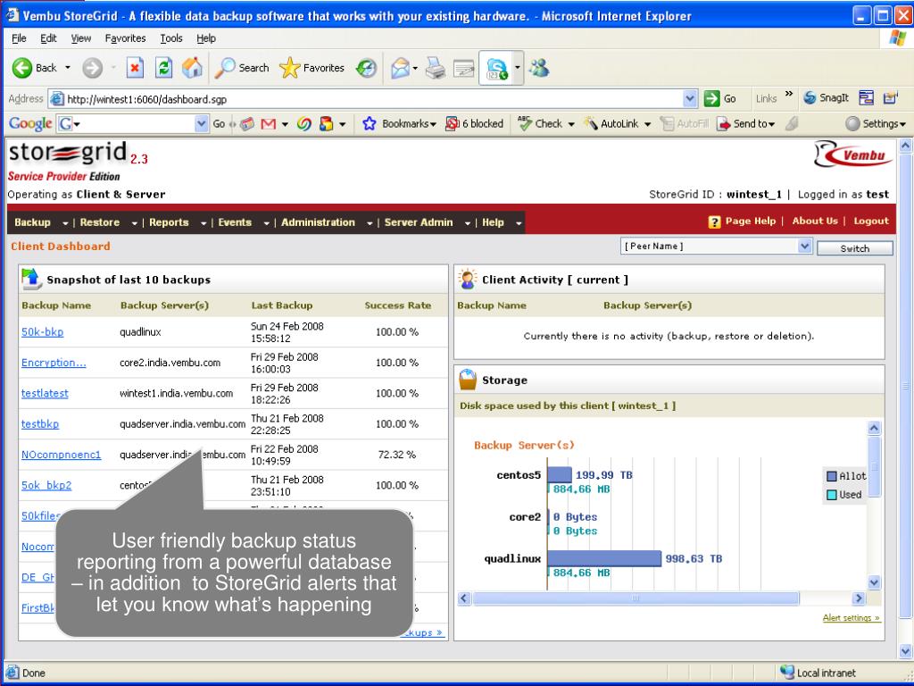Open the Help menu in IE menu bar

[206, 38]
